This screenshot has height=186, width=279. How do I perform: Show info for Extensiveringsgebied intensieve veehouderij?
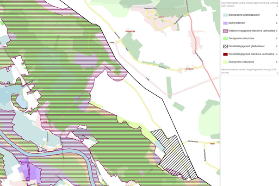tap(277, 31)
